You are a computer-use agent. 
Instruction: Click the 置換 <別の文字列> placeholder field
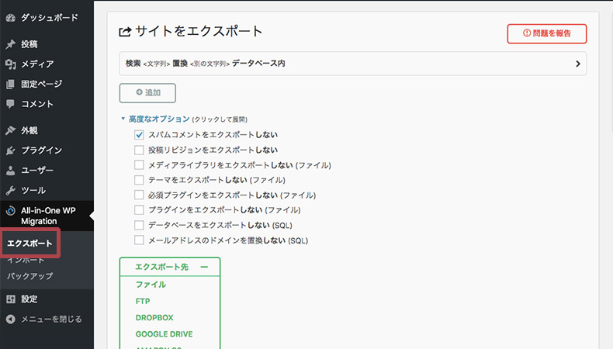201,64
